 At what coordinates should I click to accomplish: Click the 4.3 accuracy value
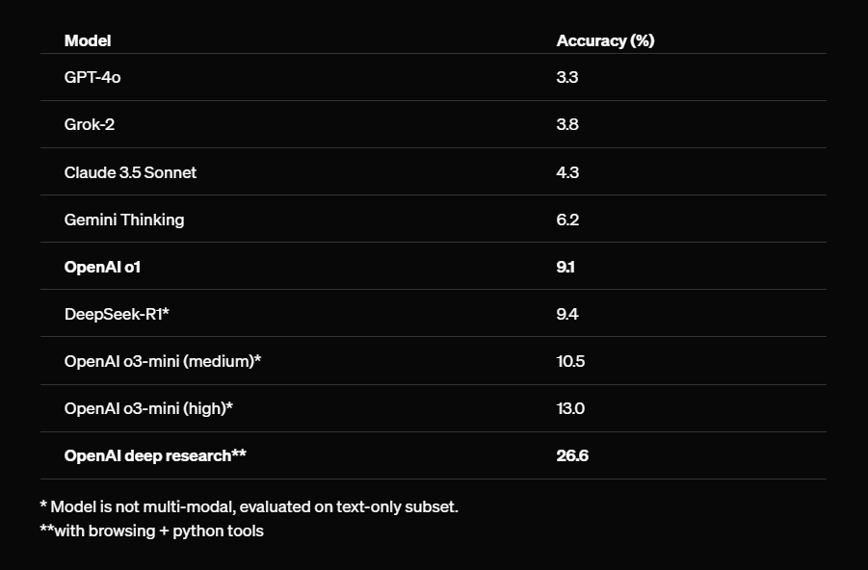coord(567,172)
